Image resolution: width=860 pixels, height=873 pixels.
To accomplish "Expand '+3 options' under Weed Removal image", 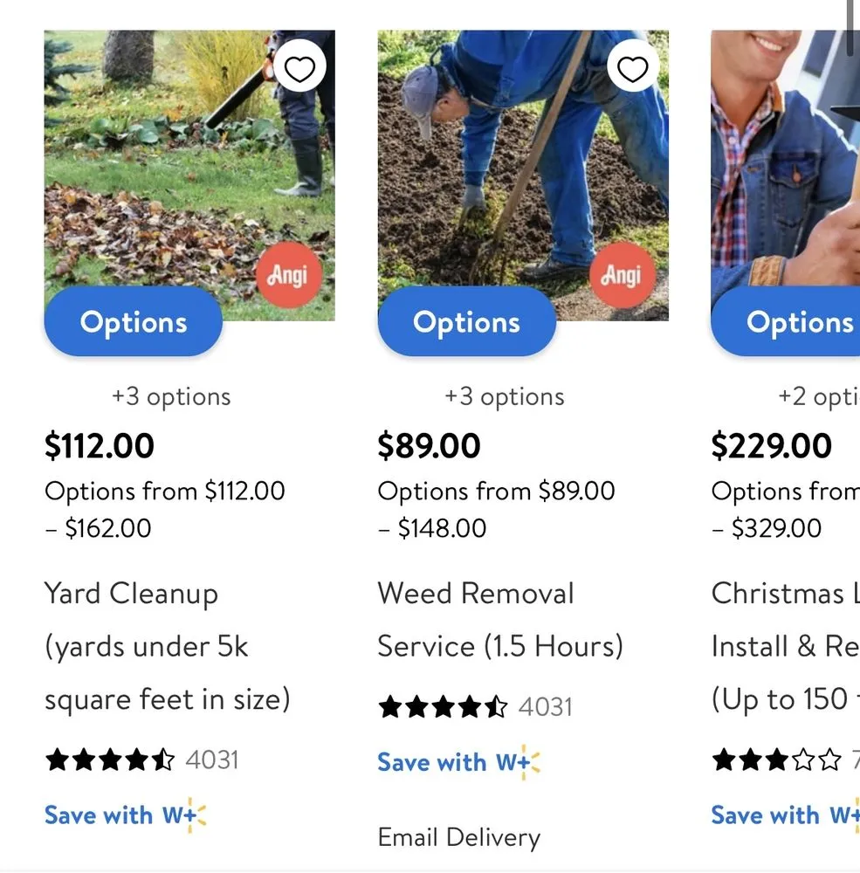I will (504, 396).
